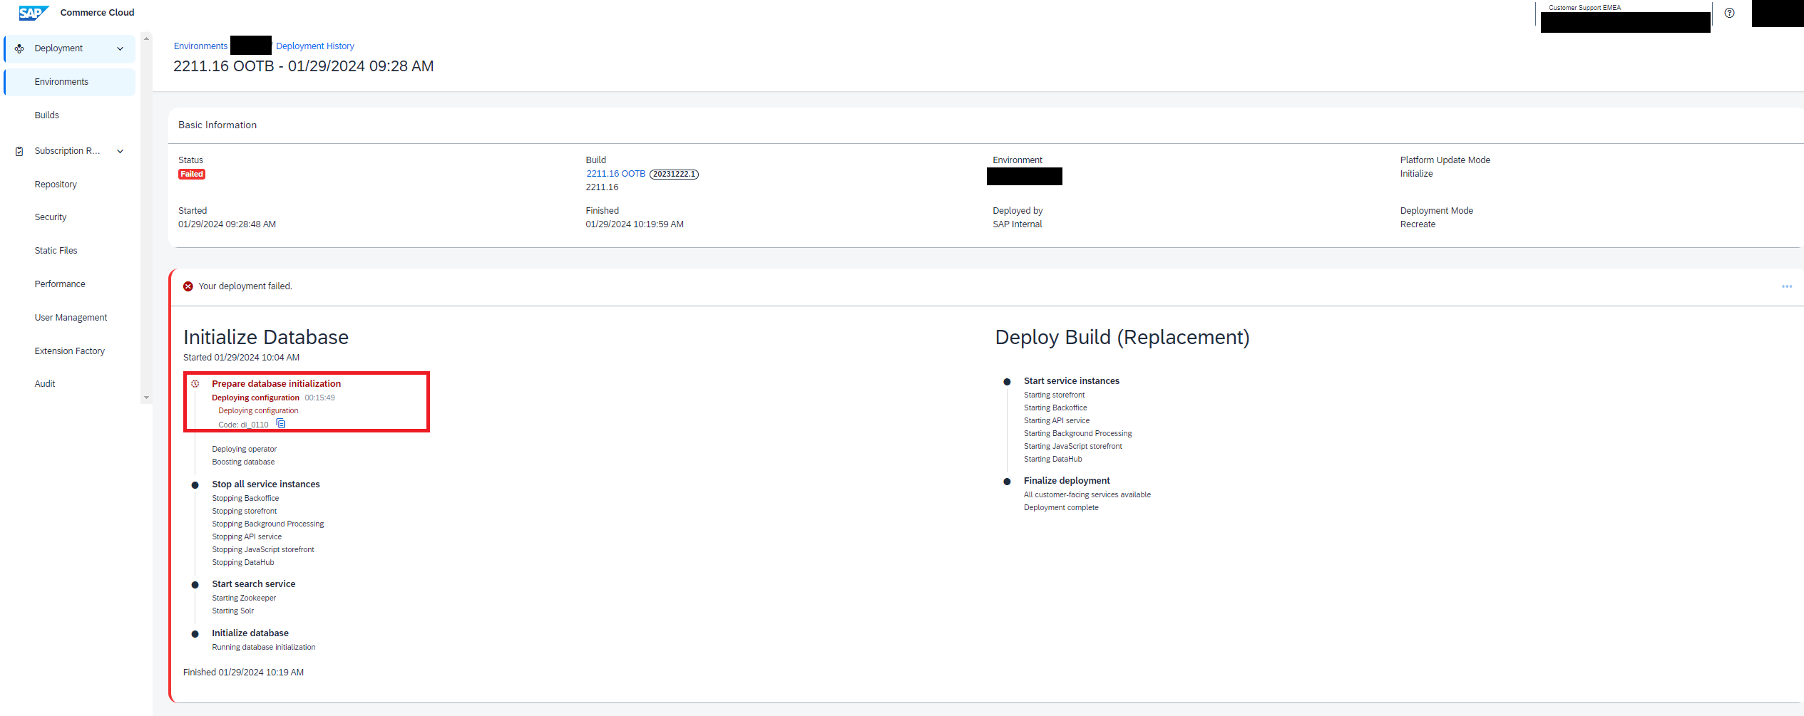Click the Deployment sidebar icon

19,48
